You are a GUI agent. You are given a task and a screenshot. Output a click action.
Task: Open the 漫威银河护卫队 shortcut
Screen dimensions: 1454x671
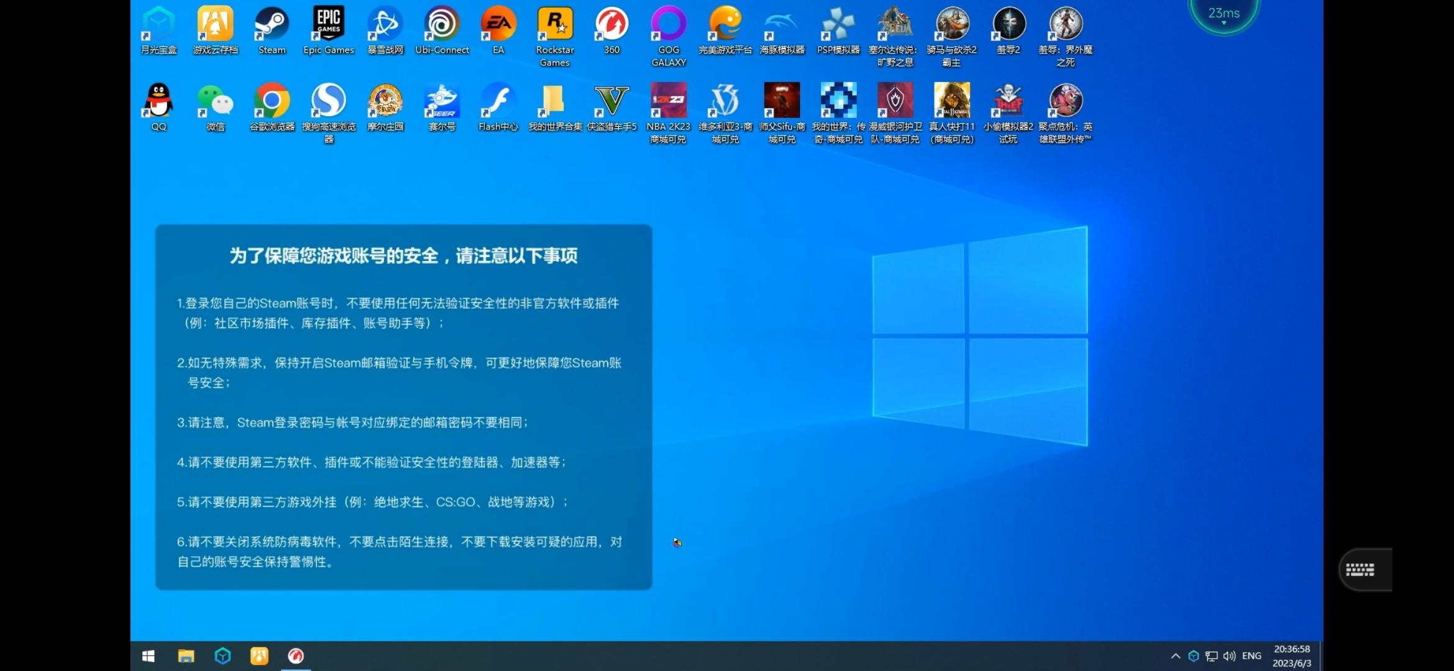[895, 114]
